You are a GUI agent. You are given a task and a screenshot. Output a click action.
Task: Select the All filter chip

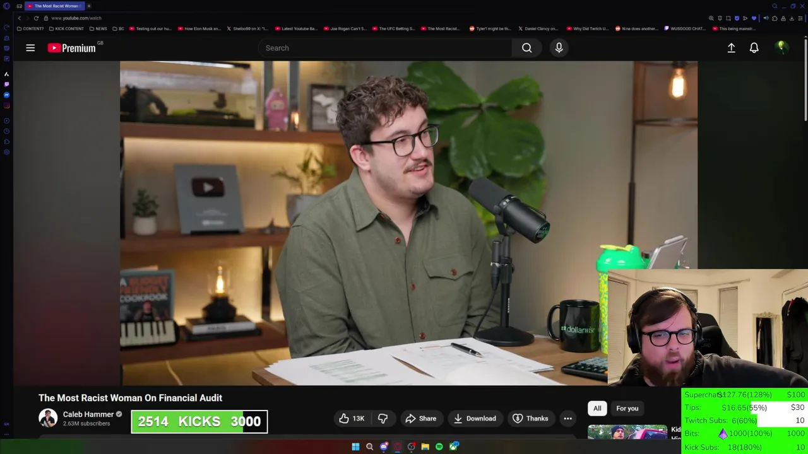pyautogui.click(x=597, y=409)
